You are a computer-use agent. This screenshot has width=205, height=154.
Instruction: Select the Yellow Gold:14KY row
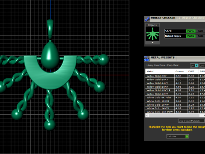click(x=175, y=83)
